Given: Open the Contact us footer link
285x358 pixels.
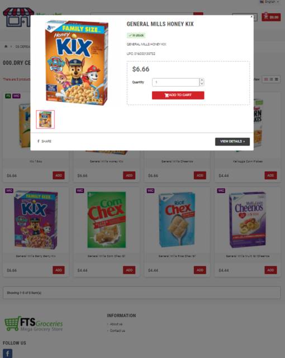Looking at the screenshot, I should pos(117,331).
